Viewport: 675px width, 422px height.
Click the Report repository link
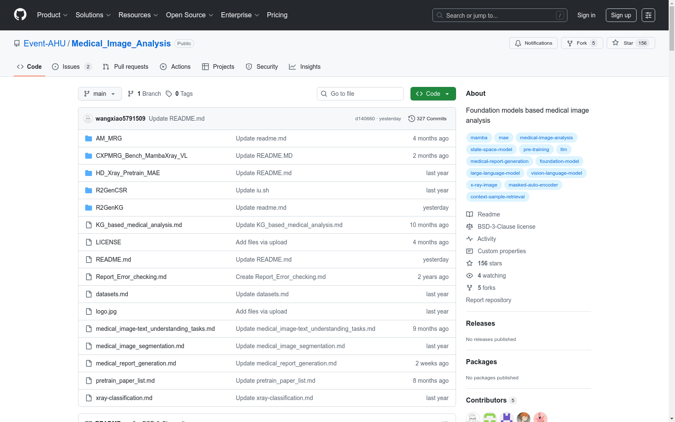[489, 300]
